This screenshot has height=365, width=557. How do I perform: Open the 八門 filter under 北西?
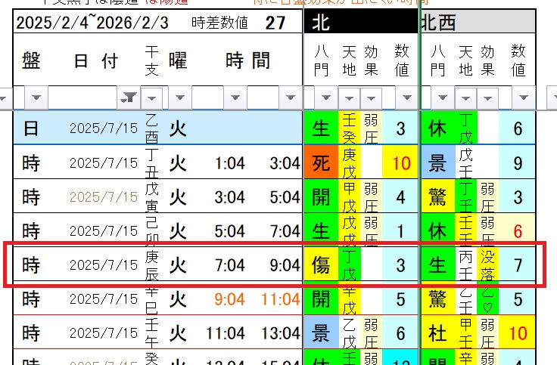[x=441, y=97]
